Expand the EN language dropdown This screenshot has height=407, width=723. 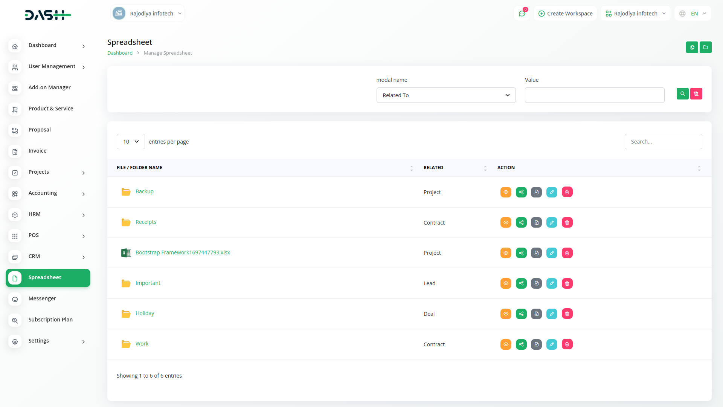point(693,14)
